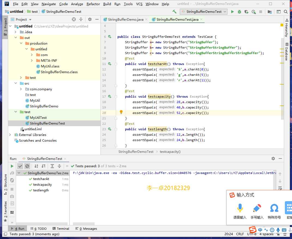Click the locate/scroll from source target icon

[x=74, y=19]
